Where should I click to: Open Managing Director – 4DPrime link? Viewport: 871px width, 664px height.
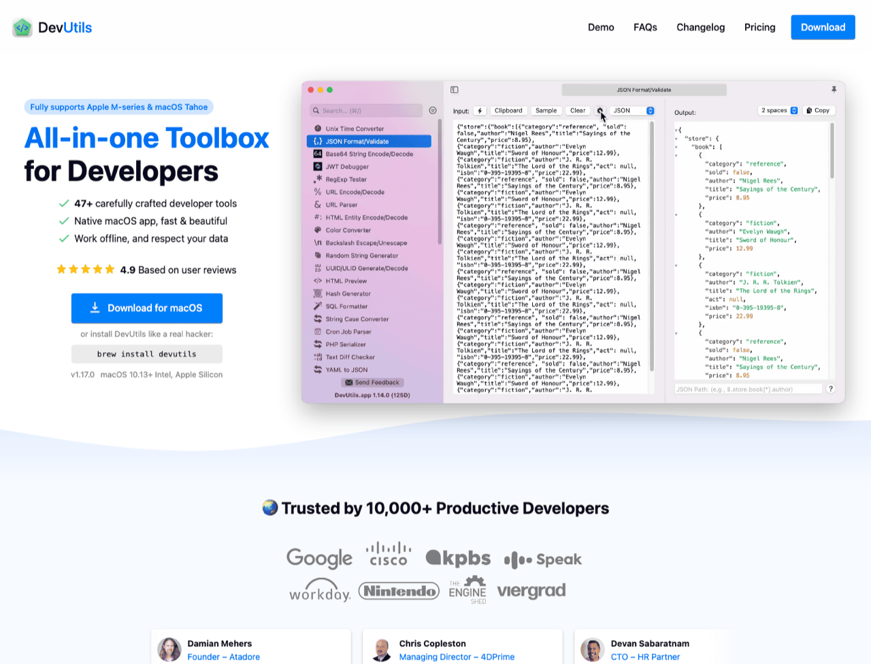pos(457,657)
